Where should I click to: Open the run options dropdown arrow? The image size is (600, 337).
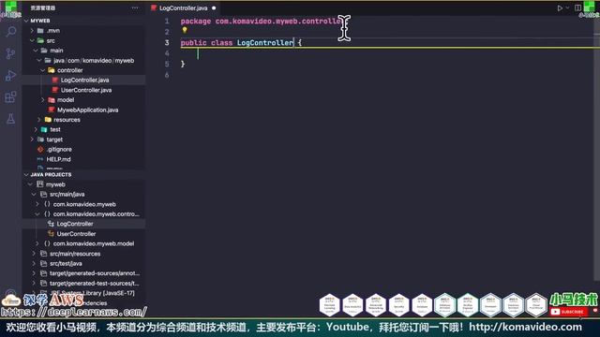click(567, 7)
